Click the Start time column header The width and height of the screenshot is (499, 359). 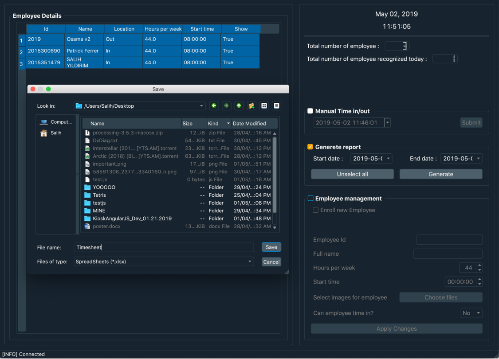(x=202, y=29)
